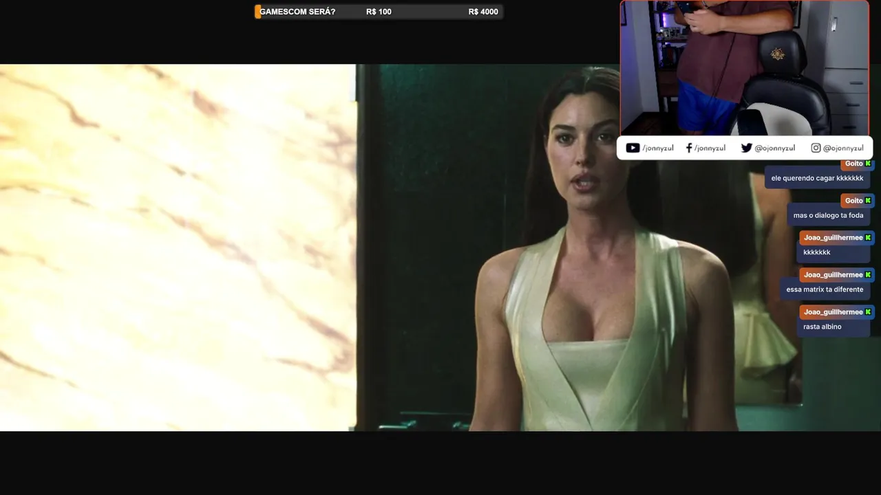Click the Facebook icon in social bar
This screenshot has width=881, height=495.
pyautogui.click(x=689, y=148)
